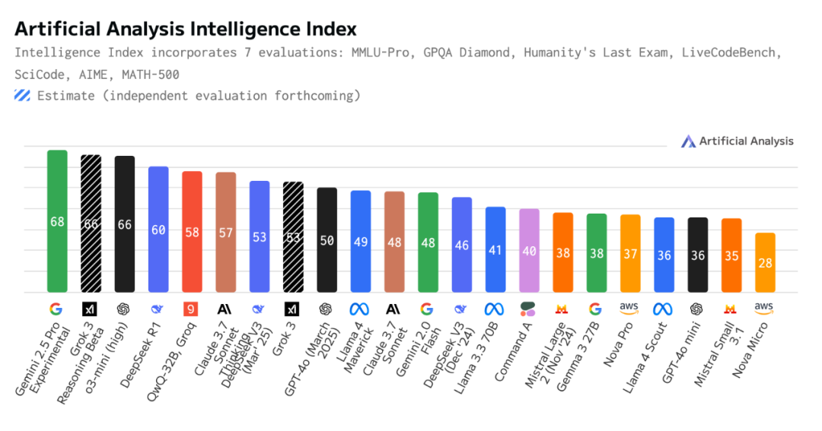
Task: Click the red Groq logo under QwQ-32B
Action: tap(191, 309)
